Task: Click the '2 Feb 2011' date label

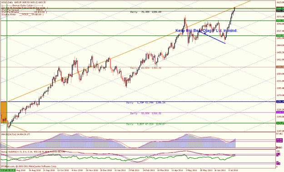Action: click(134, 170)
